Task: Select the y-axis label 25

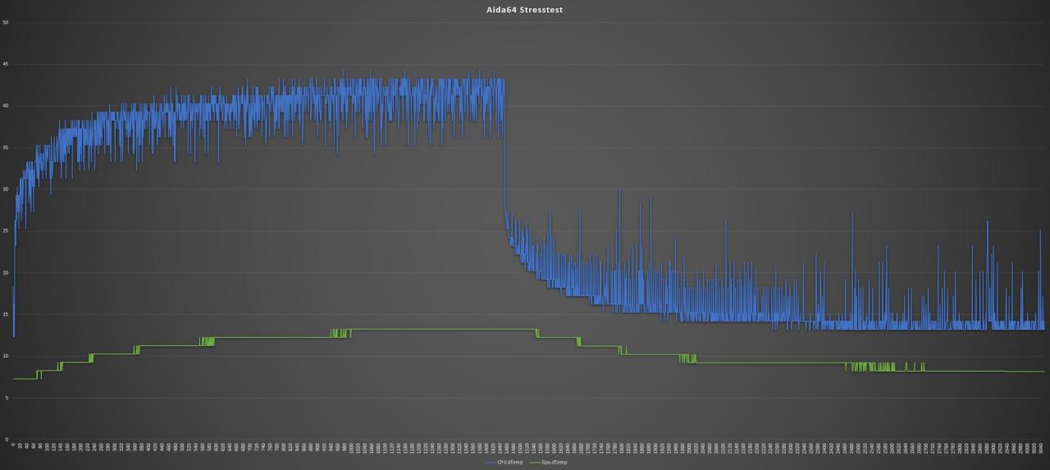Action: coord(6,231)
